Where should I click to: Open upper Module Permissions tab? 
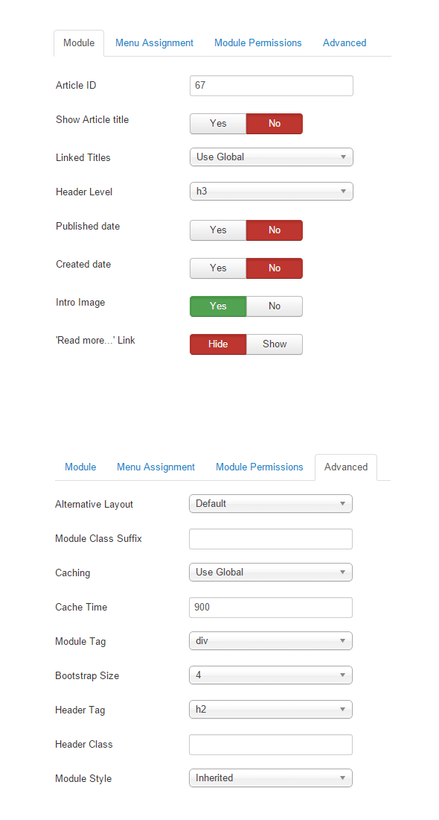pos(258,43)
